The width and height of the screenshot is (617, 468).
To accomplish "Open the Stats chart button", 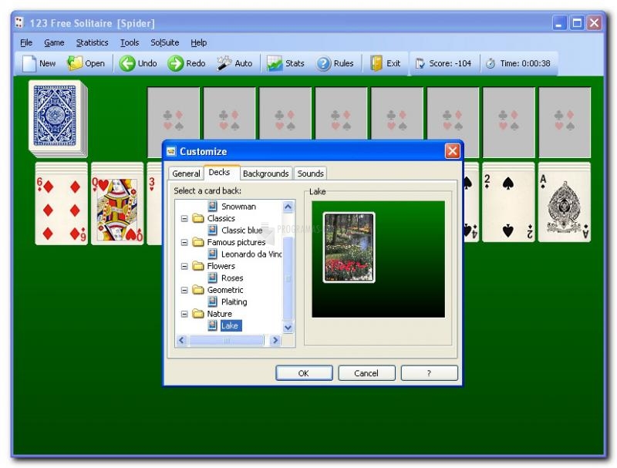I will pyautogui.click(x=285, y=63).
